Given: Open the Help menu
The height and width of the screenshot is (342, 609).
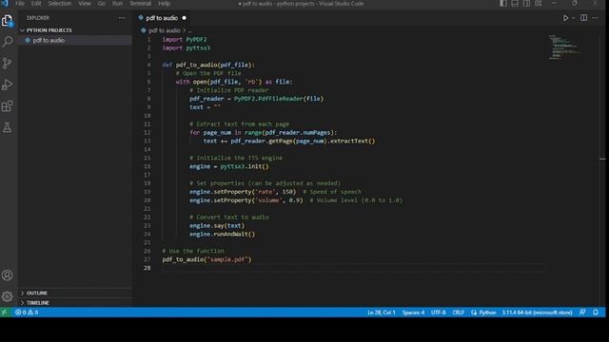Looking at the screenshot, I should point(165,4).
